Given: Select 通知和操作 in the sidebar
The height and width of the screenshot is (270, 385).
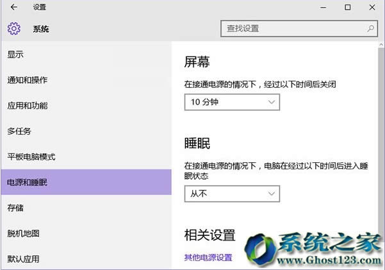Looking at the screenshot, I should 27,80.
